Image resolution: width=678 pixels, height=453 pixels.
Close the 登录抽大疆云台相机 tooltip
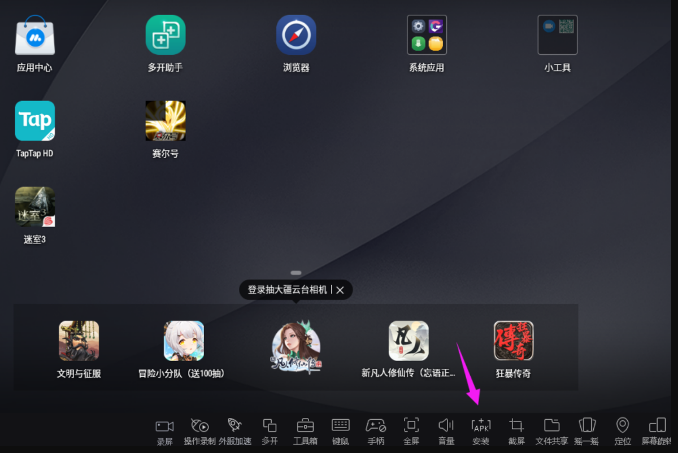point(340,290)
